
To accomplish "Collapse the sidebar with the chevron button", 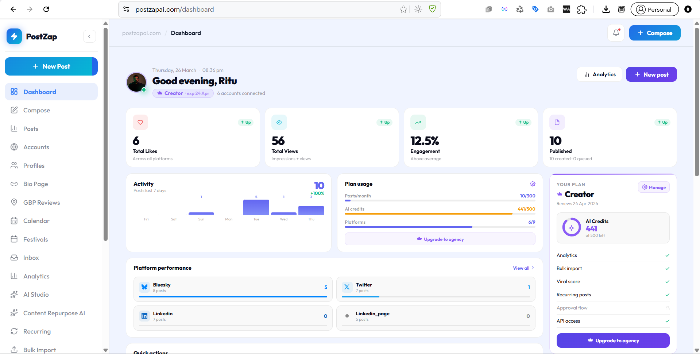I will click(x=89, y=36).
